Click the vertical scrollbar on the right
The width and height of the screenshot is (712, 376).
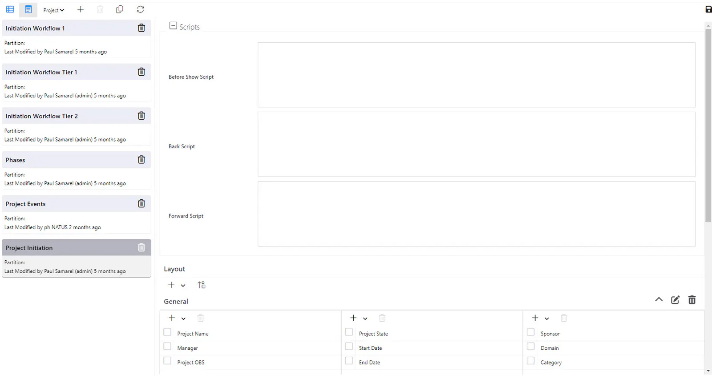pos(708,125)
